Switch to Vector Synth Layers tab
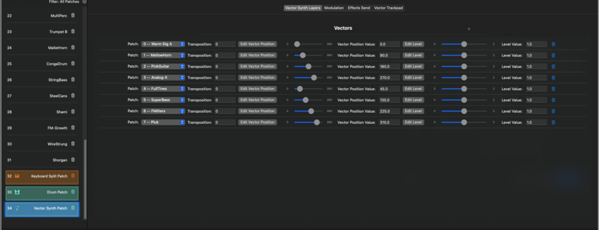This screenshot has width=599, height=230. (x=302, y=8)
